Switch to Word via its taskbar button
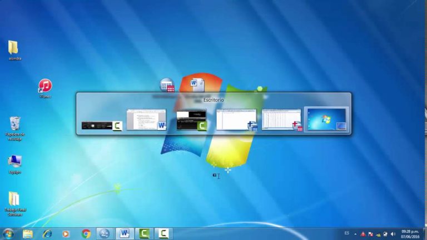Viewport: 427px width, 240px height. [x=125, y=233]
